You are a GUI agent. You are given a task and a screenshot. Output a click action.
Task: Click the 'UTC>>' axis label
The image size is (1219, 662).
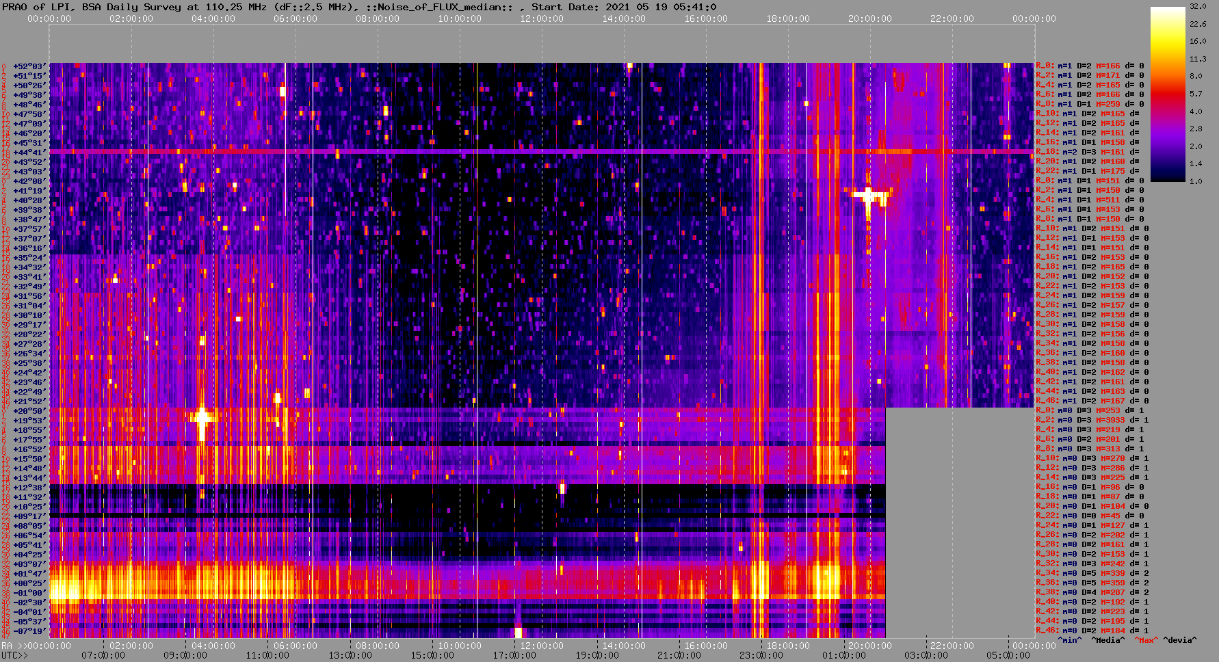point(14,656)
